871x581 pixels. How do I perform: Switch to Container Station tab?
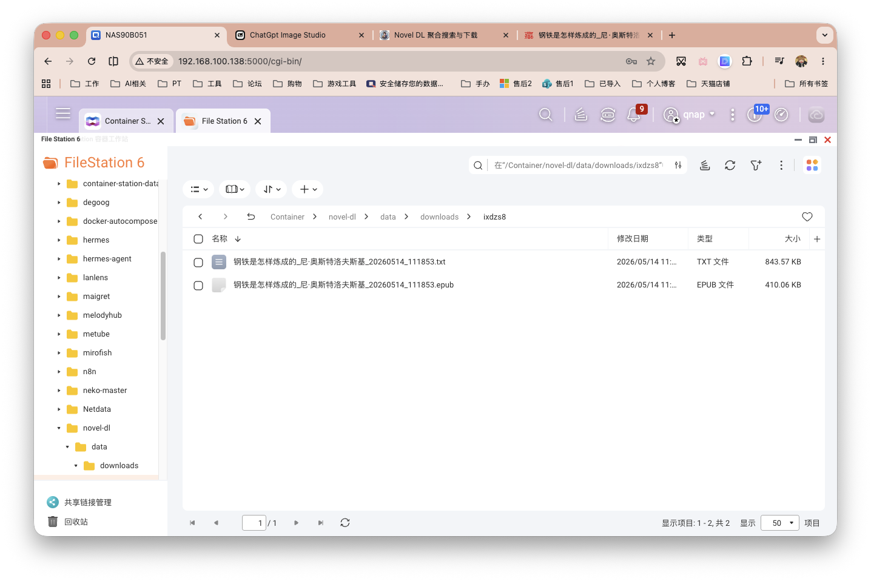pos(126,121)
